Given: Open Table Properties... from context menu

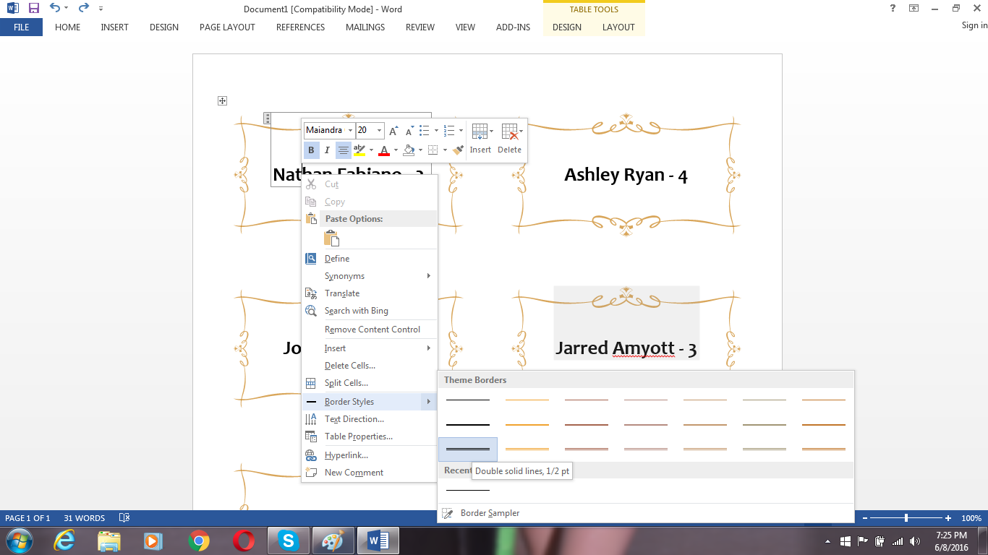Looking at the screenshot, I should click(370, 436).
